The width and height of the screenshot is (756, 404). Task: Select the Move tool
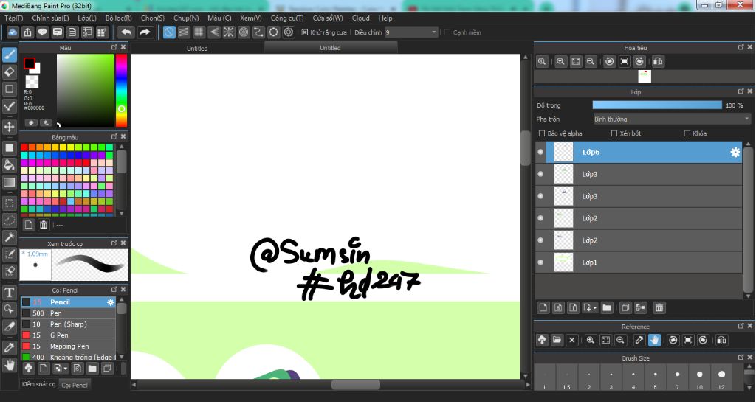pyautogui.click(x=9, y=127)
